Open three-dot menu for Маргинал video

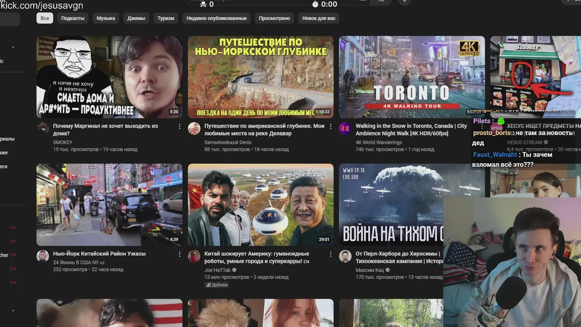click(179, 127)
